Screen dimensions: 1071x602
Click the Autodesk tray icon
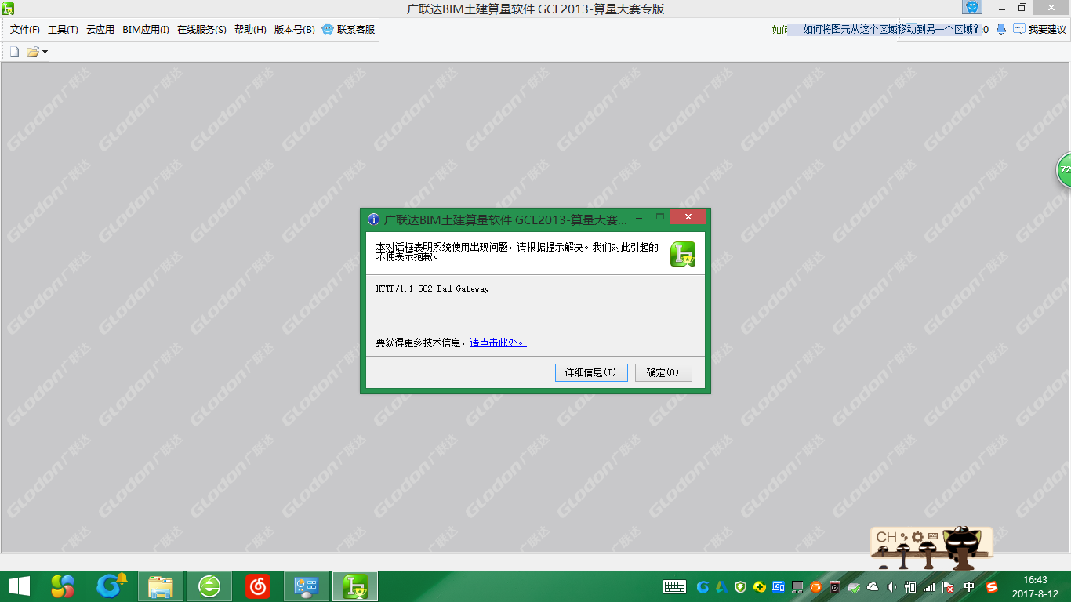pyautogui.click(x=722, y=586)
